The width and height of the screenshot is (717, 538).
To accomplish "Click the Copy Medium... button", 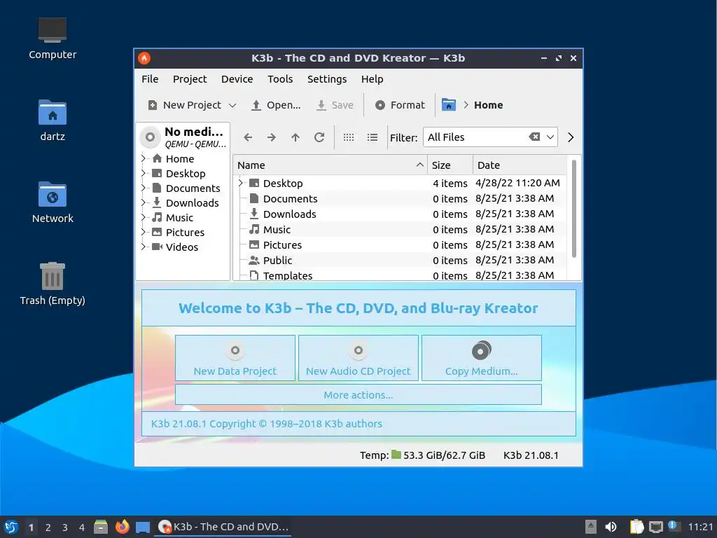I will 482,358.
